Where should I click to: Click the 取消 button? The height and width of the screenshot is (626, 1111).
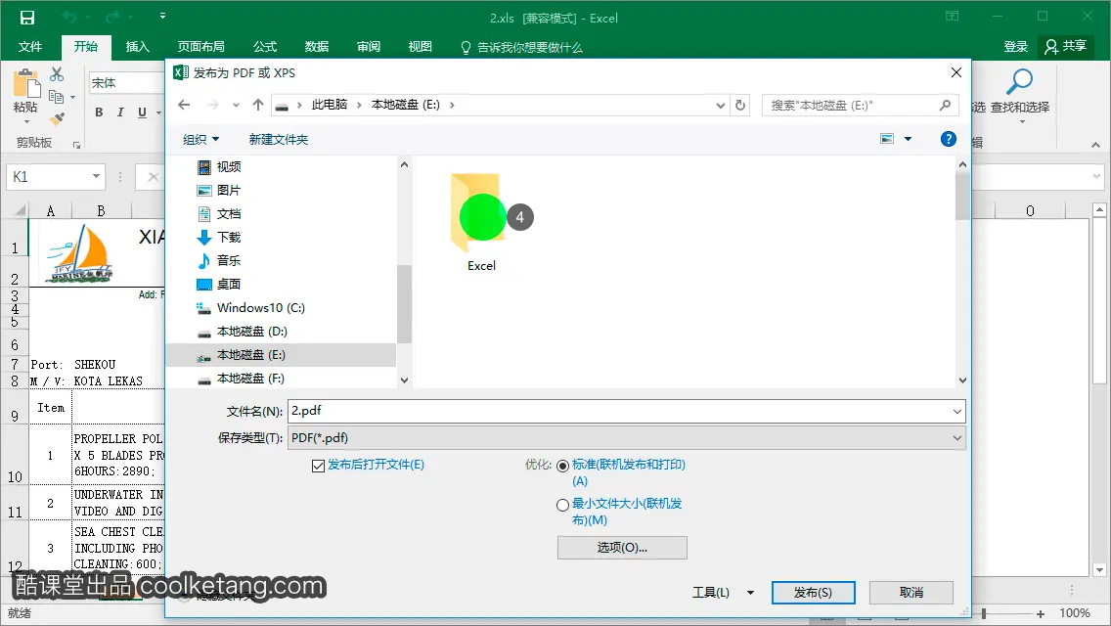pos(911,593)
